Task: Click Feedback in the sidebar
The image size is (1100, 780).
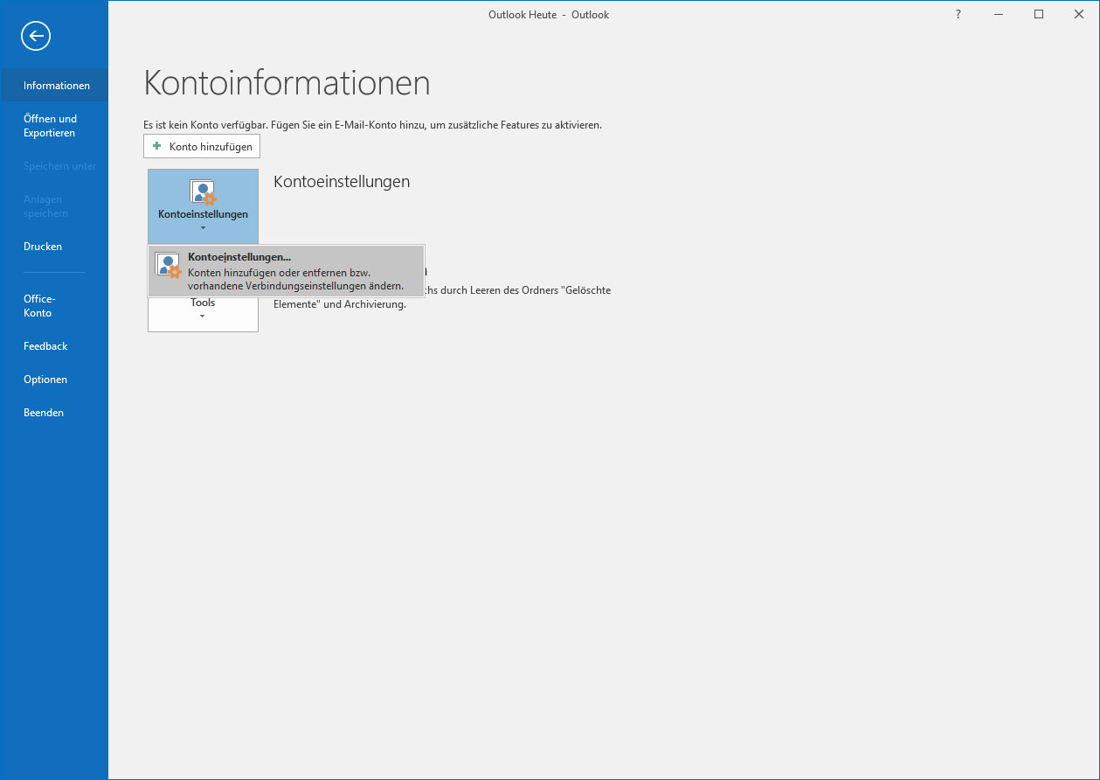Action: tap(45, 346)
